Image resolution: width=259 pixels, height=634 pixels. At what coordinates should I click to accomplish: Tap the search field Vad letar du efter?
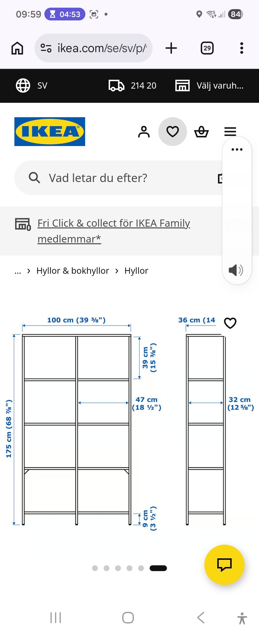[x=119, y=178]
